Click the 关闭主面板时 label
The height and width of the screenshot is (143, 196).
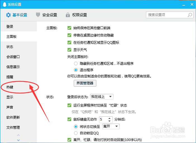(x=78, y=57)
